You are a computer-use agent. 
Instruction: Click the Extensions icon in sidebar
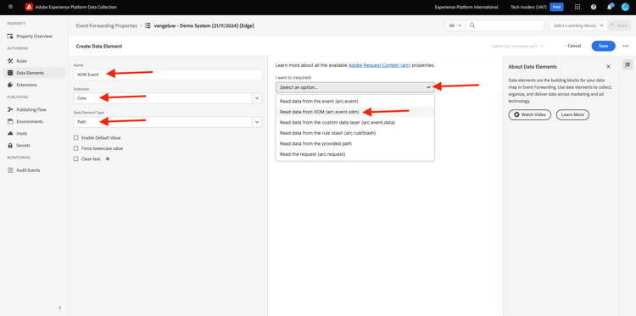click(10, 85)
